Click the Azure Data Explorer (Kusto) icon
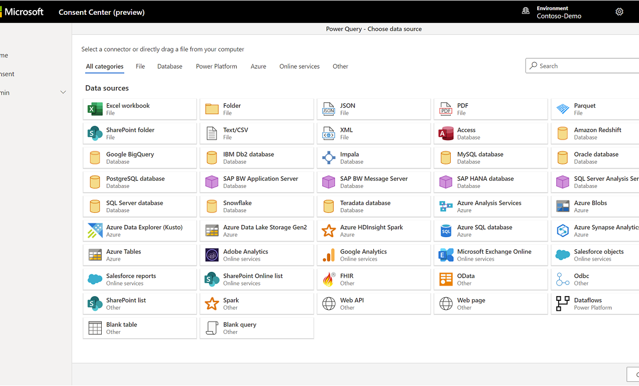 95,231
